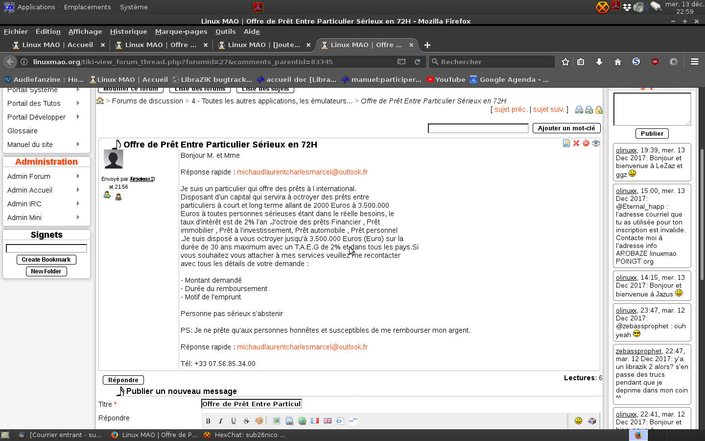Insert an image via the editor toolbar
705x441 pixels.
(277, 421)
